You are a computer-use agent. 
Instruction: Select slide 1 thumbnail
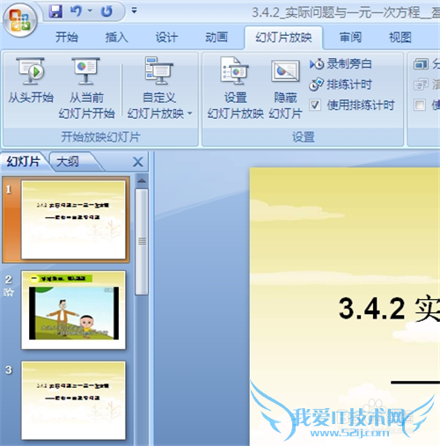[73, 220]
